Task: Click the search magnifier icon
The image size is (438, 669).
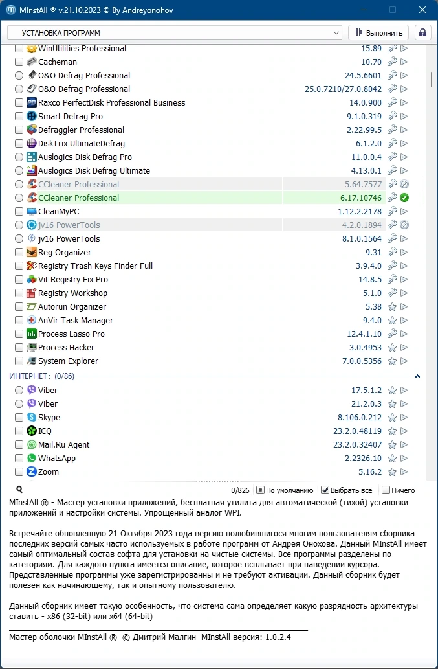Action: point(19,490)
